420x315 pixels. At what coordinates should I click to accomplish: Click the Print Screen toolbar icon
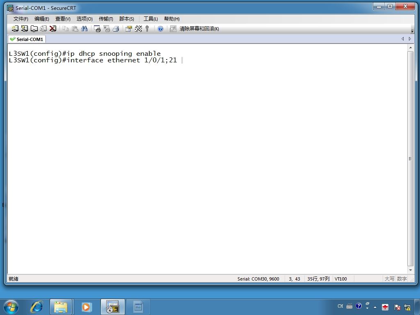97,29
